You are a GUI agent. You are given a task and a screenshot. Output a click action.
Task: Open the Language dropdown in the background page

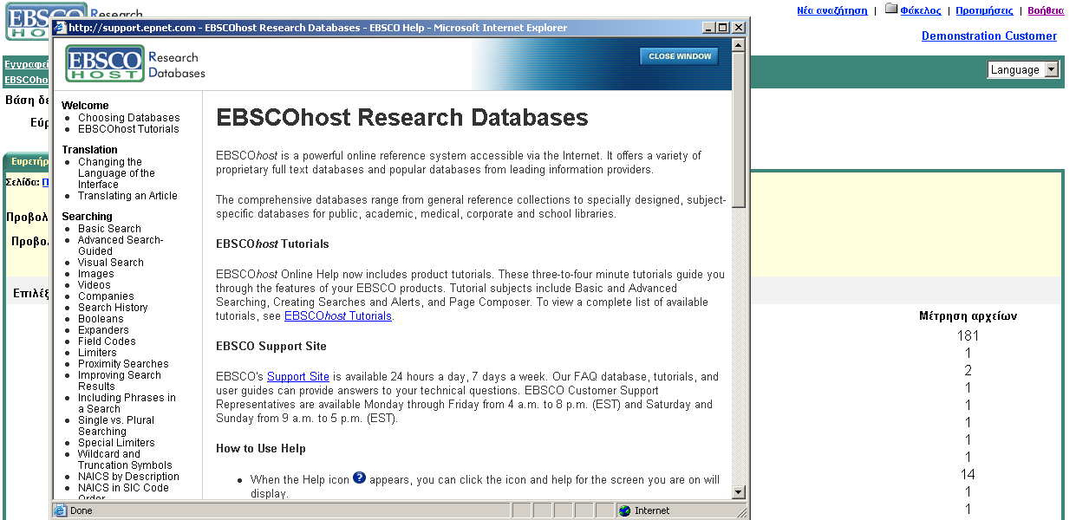tap(1023, 70)
